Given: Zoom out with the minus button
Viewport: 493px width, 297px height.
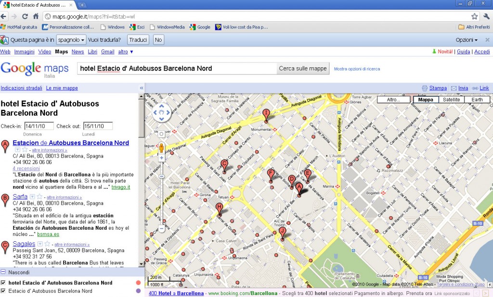Looking at the screenshot, I should [161, 229].
